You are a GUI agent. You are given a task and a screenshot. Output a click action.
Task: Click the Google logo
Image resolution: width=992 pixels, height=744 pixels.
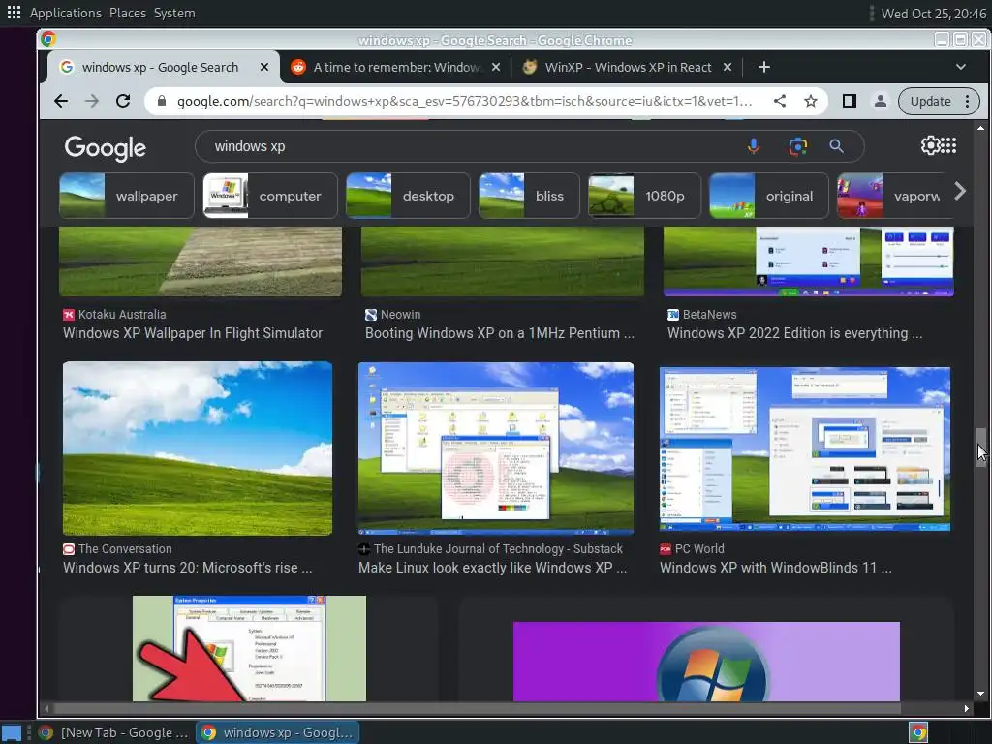[x=105, y=148]
